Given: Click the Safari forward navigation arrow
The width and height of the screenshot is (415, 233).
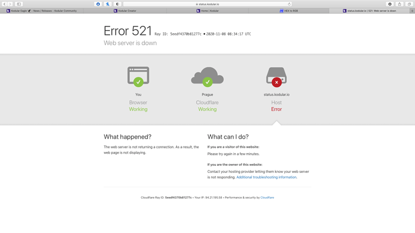Looking at the screenshot, I should pos(10,4).
